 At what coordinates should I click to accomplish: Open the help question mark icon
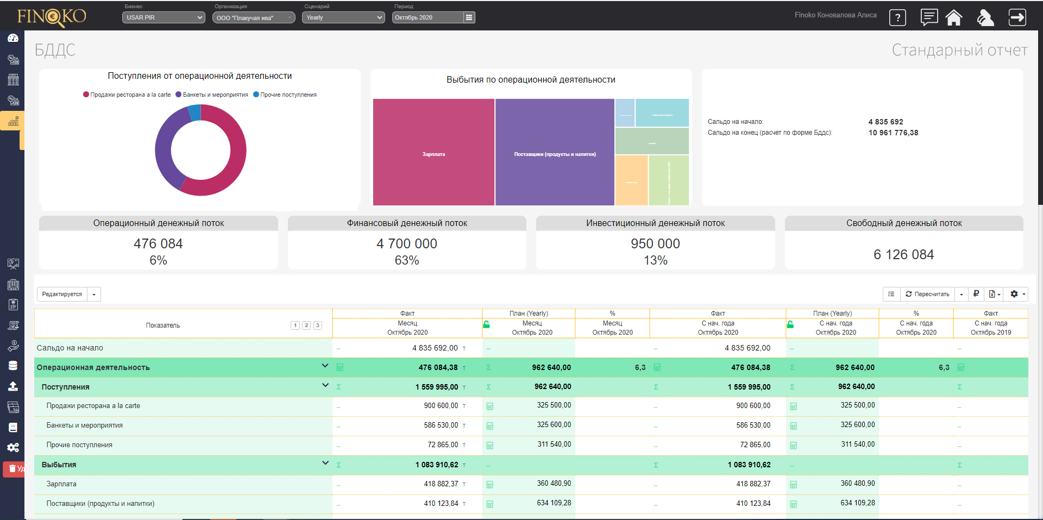[897, 18]
